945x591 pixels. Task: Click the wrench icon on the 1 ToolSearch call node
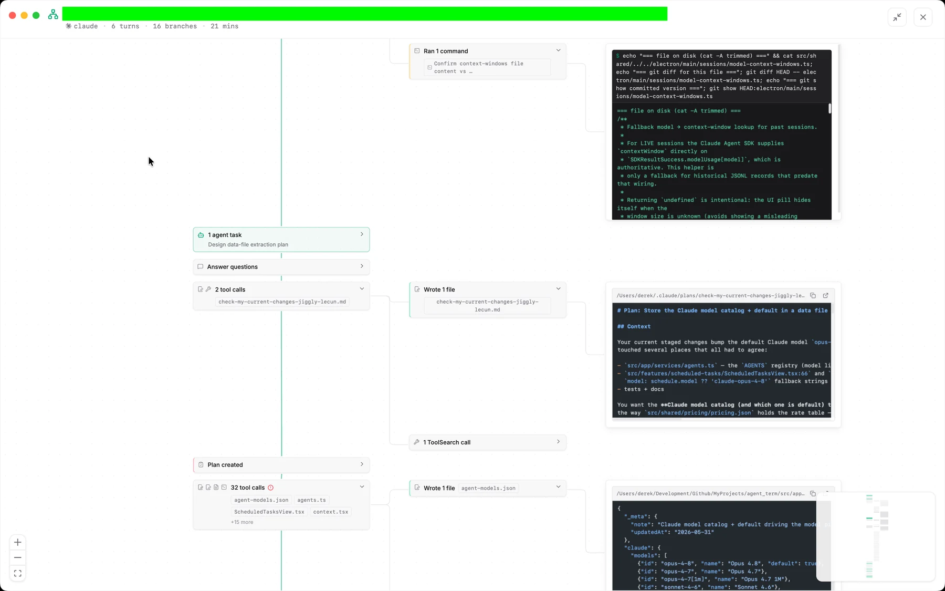coord(416,442)
